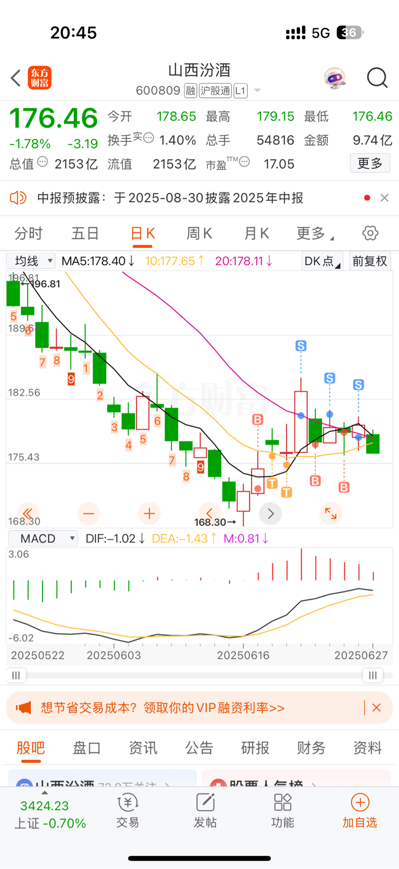The image size is (399, 869).
Task: Open the MACD indicator dropdown
Action: [x=43, y=538]
